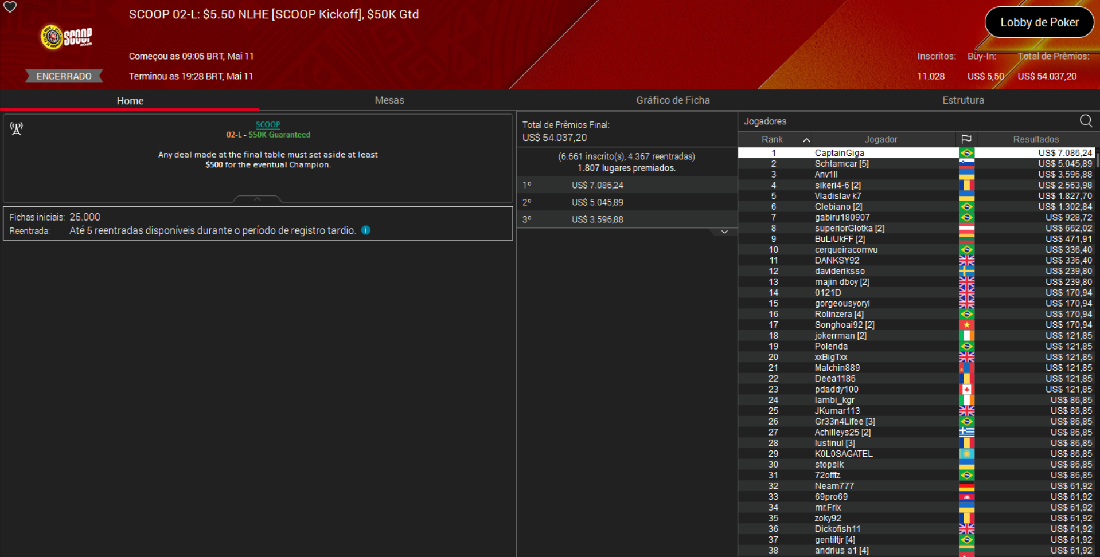The height and width of the screenshot is (557, 1100).
Task: Click second place prize US$ 5.045,89 row
Action: [627, 202]
